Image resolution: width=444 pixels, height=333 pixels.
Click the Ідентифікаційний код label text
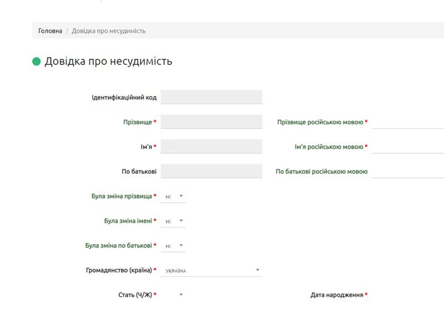[124, 98]
